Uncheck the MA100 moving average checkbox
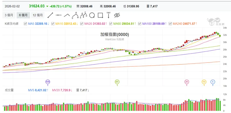Image resolution: width=231 pixels, height=113 pixels. 140,24
